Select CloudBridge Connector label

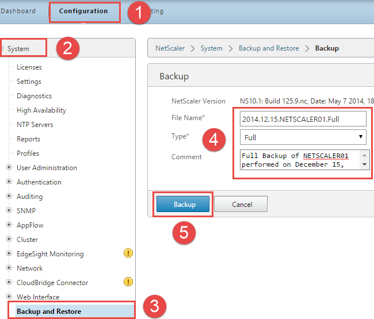point(52,283)
